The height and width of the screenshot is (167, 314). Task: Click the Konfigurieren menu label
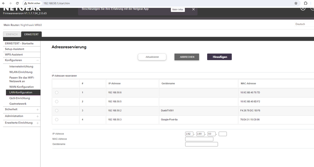pos(14,60)
